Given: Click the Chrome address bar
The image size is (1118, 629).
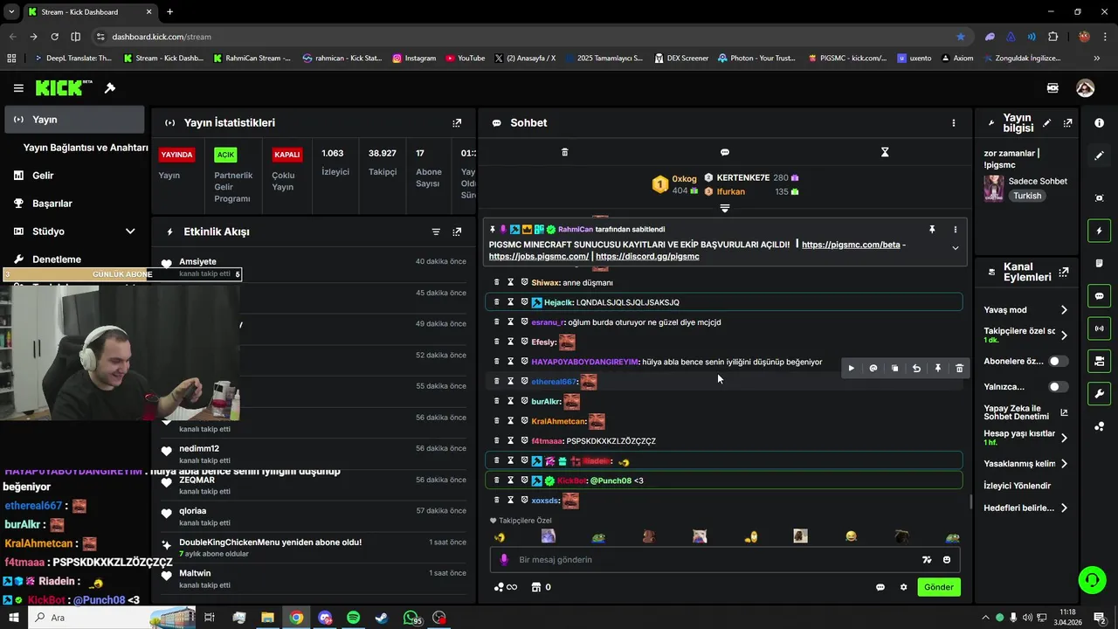Looking at the screenshot, I should [x=524, y=37].
